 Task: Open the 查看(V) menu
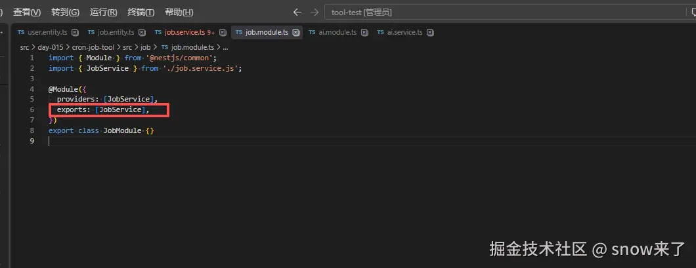point(27,12)
